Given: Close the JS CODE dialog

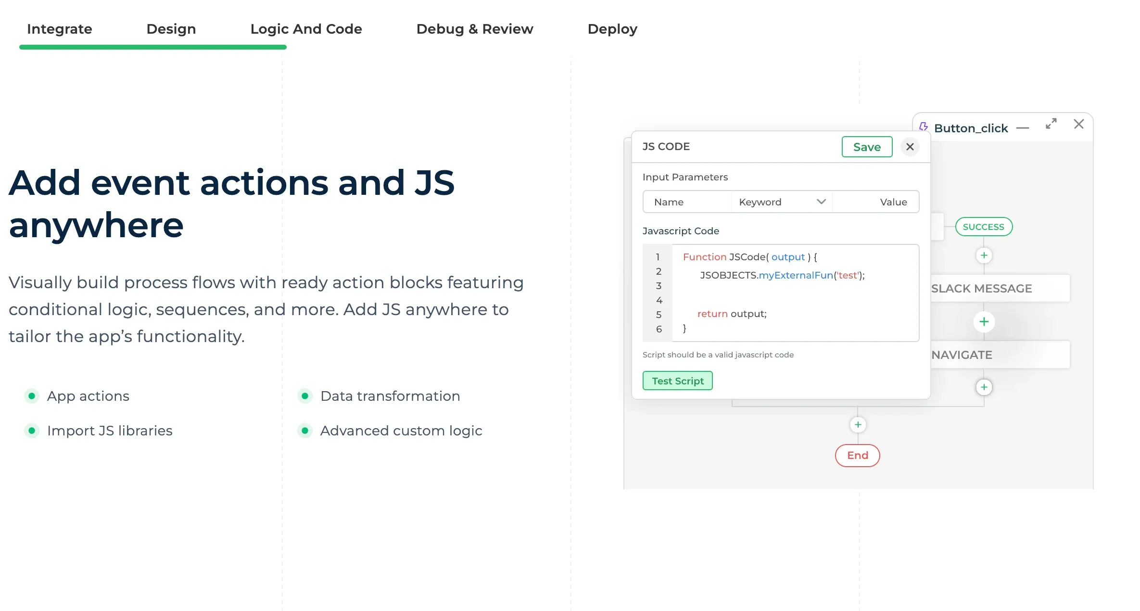Looking at the screenshot, I should (910, 147).
